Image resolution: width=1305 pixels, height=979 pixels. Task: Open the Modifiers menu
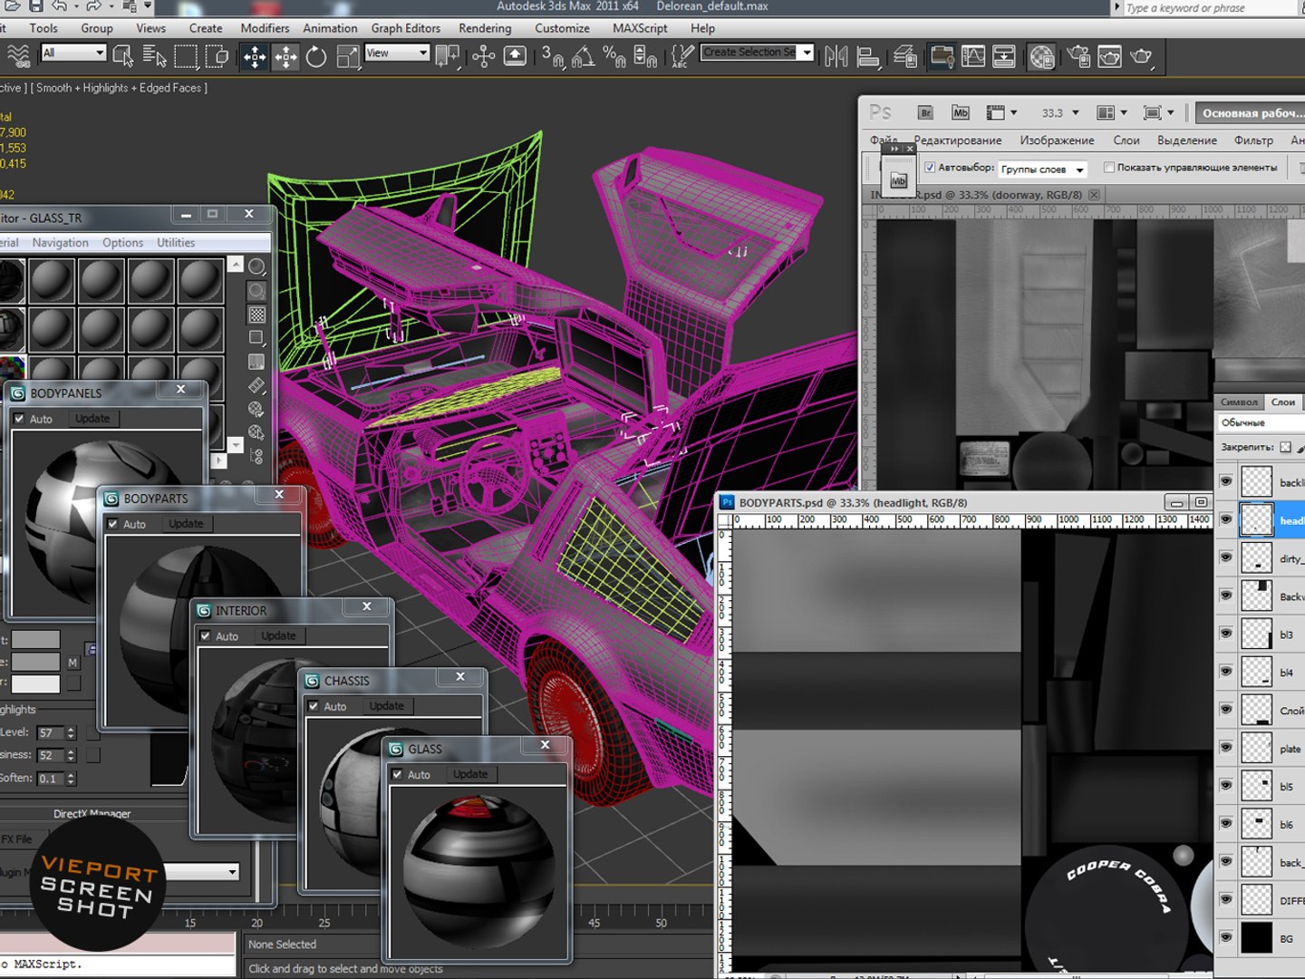265,28
